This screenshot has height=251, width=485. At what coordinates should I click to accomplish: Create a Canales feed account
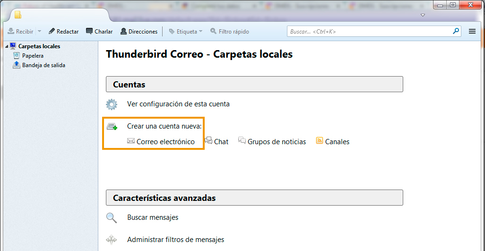(337, 142)
